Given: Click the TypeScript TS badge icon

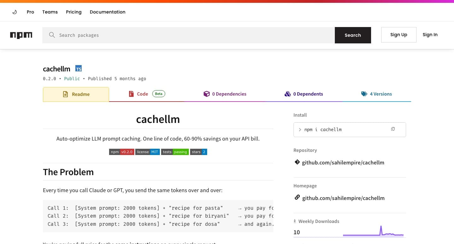Looking at the screenshot, I should (x=79, y=69).
